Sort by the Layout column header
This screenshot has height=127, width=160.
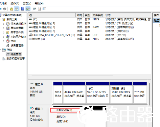[x=80, y=15]
